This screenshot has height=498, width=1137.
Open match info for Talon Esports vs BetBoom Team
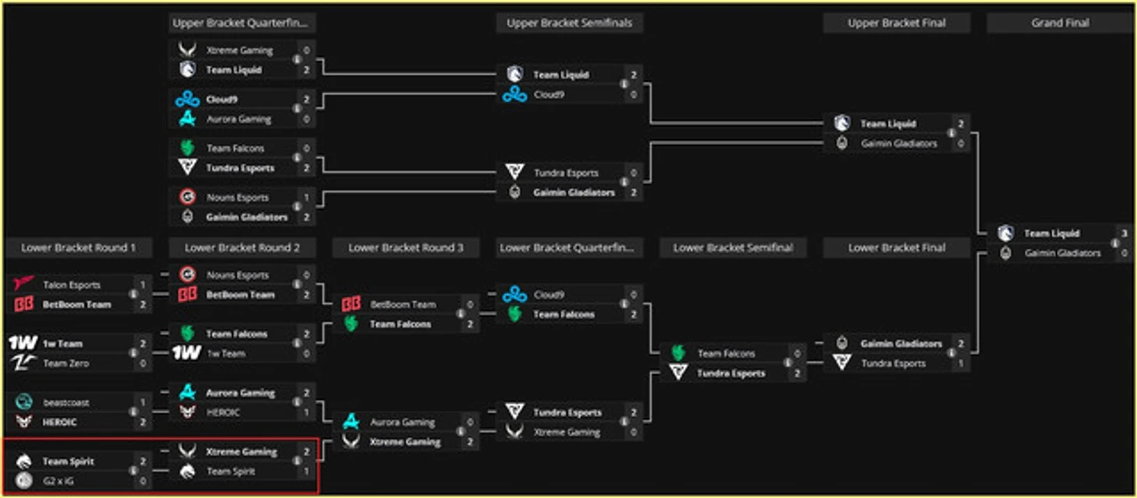[x=133, y=295]
